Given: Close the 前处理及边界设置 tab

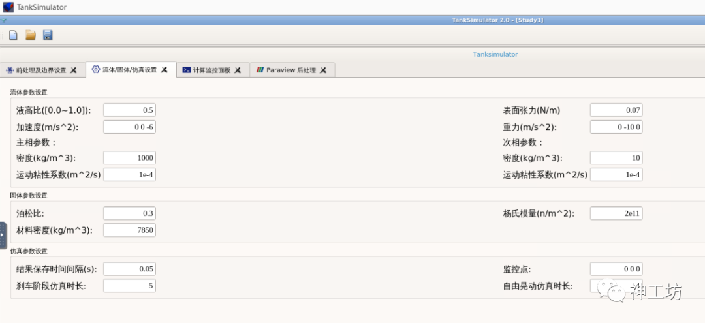Looking at the screenshot, I should [74, 70].
